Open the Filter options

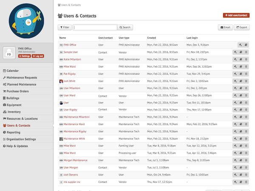tap(65, 27)
